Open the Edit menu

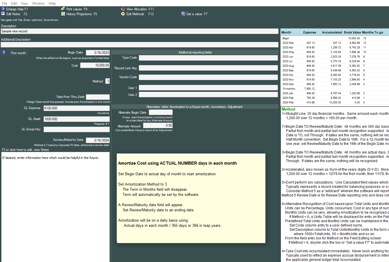pyautogui.click(x=14, y=3)
